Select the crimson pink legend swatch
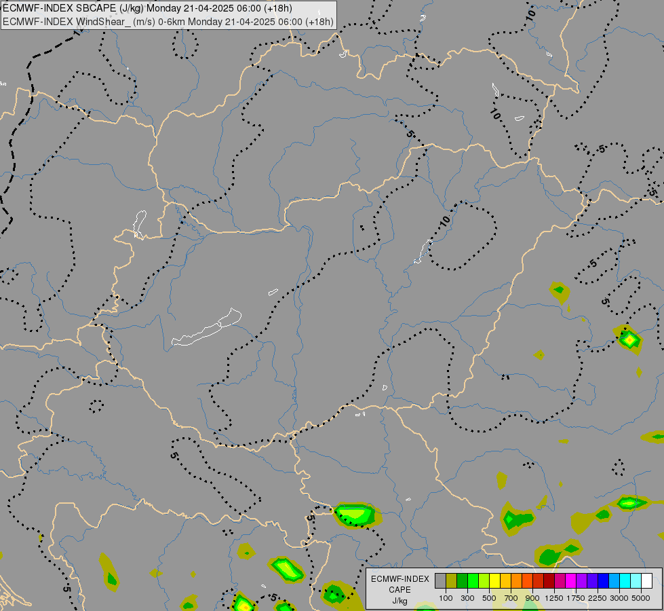 click(x=560, y=581)
